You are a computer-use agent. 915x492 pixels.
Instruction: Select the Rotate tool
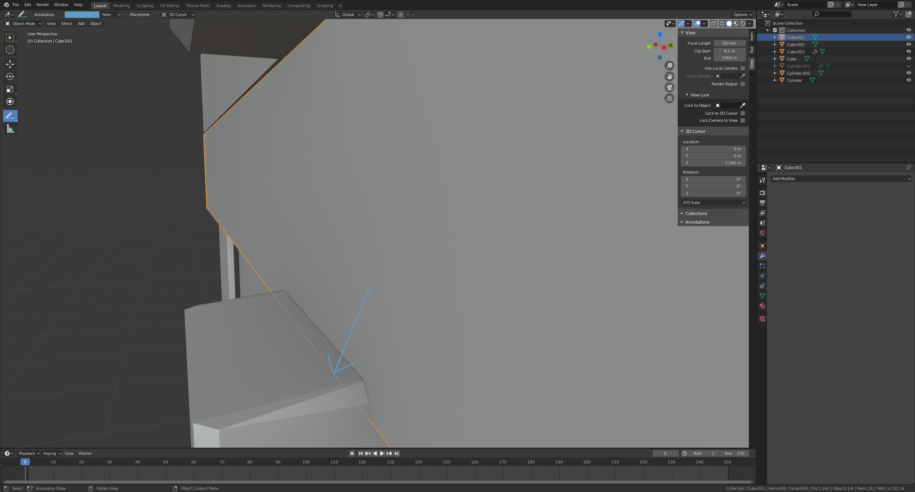[x=10, y=77]
